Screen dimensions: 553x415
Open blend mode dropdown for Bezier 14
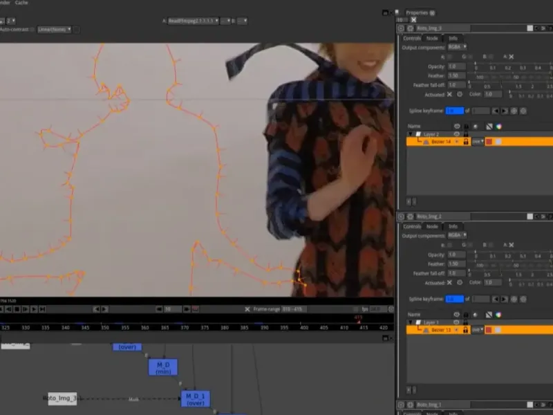pos(478,142)
